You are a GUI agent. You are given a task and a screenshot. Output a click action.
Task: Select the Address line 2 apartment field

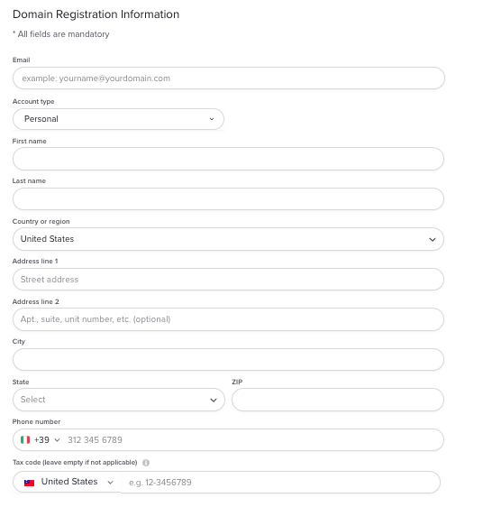228,319
